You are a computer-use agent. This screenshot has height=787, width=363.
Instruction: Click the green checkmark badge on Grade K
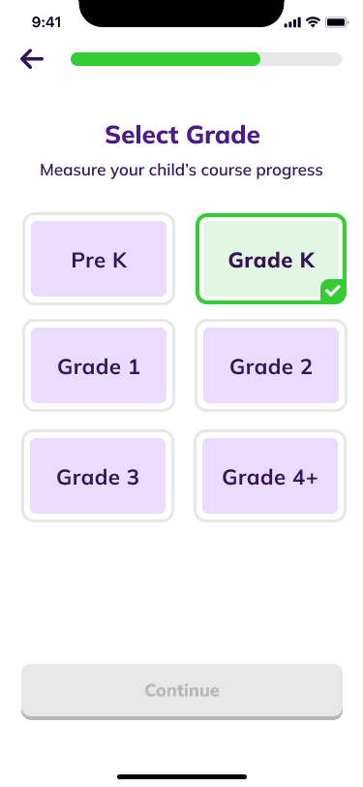pos(332,290)
